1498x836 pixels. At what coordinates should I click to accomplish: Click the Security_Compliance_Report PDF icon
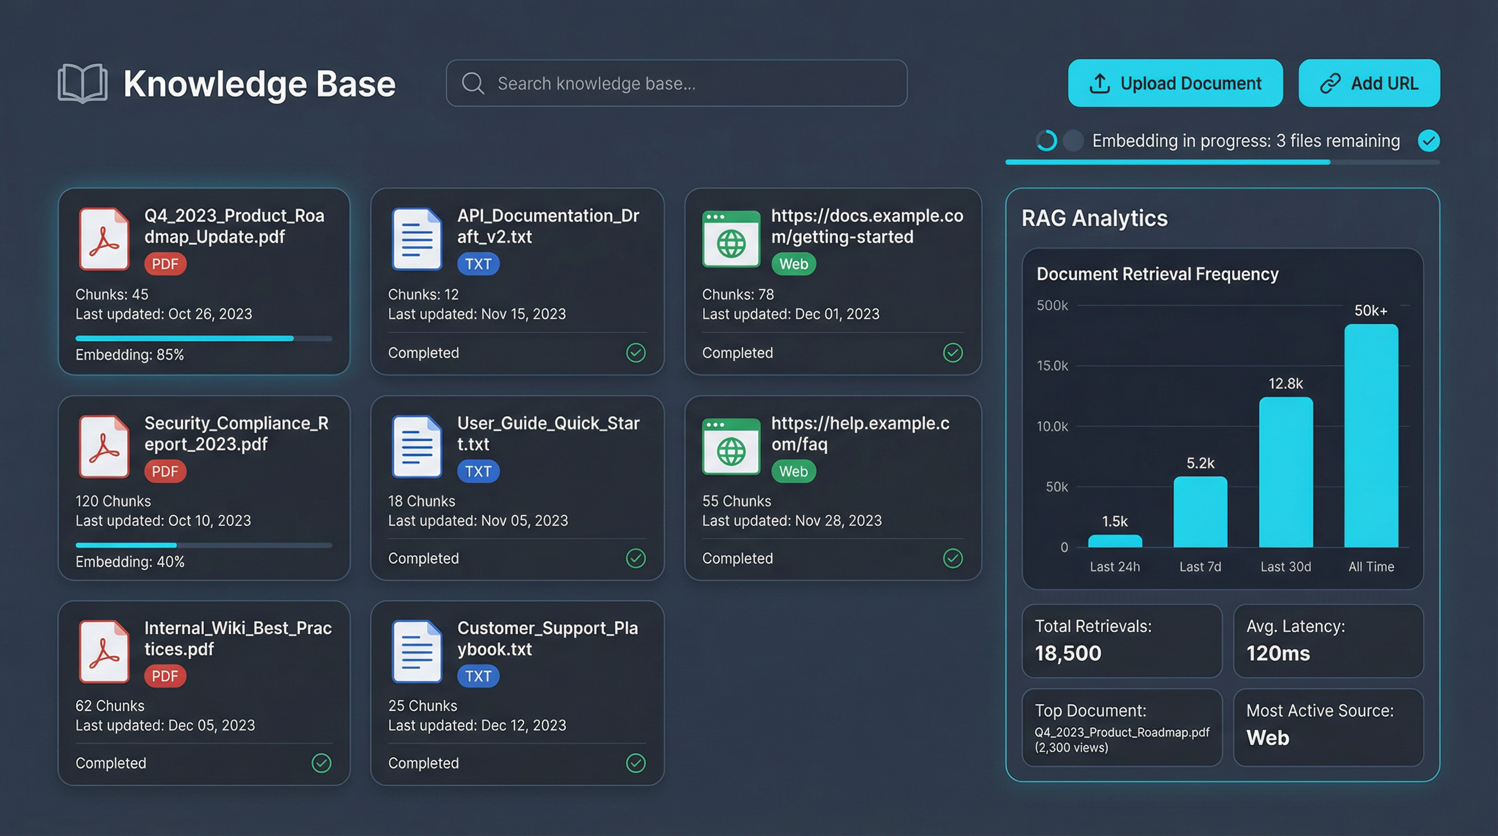pos(104,446)
